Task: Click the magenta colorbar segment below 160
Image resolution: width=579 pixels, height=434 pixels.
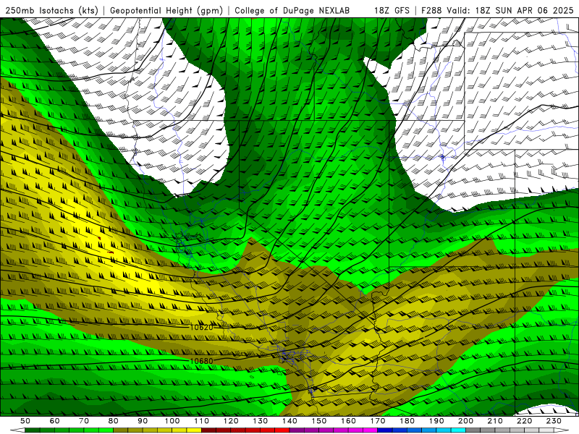Action: 356,430
